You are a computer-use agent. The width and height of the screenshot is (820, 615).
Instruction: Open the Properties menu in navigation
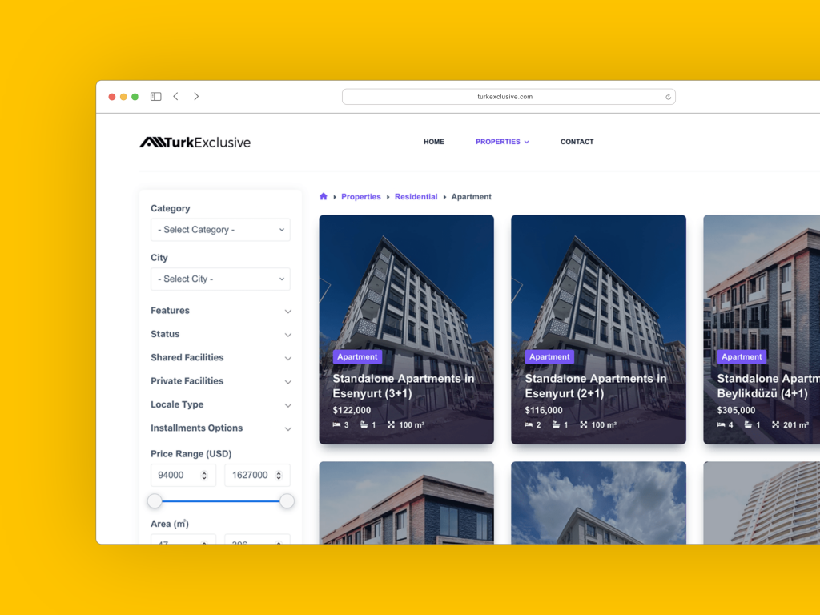[502, 142]
